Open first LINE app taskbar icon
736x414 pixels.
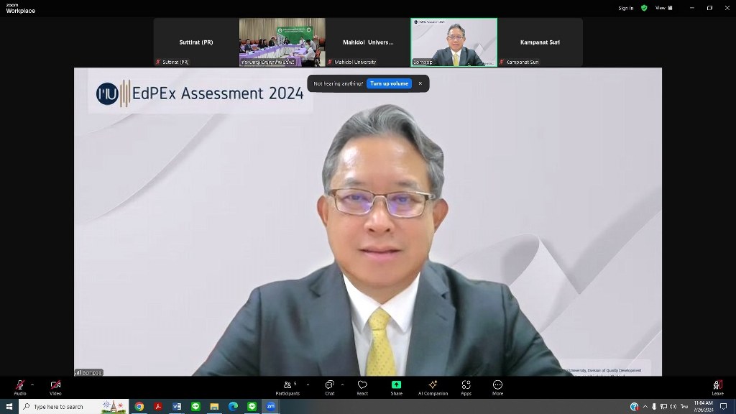pyautogui.click(x=195, y=407)
